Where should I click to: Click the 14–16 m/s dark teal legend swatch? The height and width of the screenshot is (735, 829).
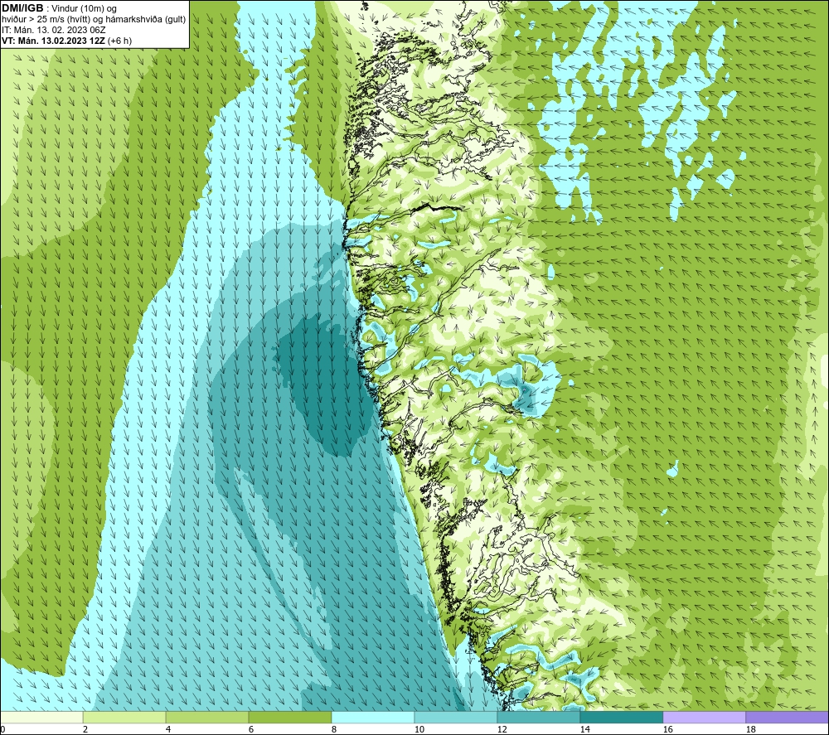click(x=621, y=717)
